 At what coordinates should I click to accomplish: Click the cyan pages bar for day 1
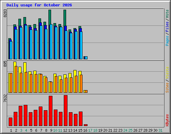click(x=11, y=50)
